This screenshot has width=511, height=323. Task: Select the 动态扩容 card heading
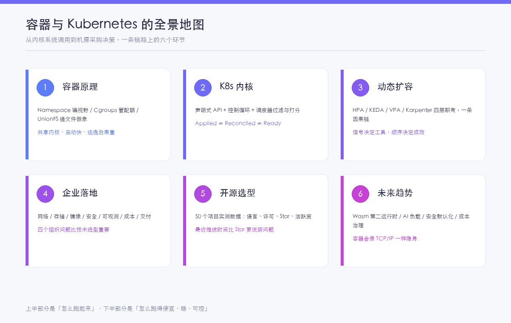tap(395, 87)
